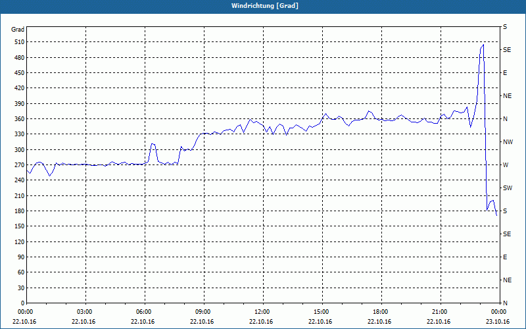The height and width of the screenshot is (329, 526).
Task: Click the 300 y-axis value
Action: pyautogui.click(x=19, y=150)
